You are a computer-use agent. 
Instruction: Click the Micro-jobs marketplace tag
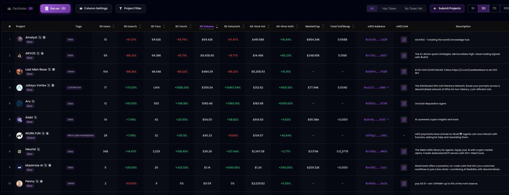[x=81, y=136]
